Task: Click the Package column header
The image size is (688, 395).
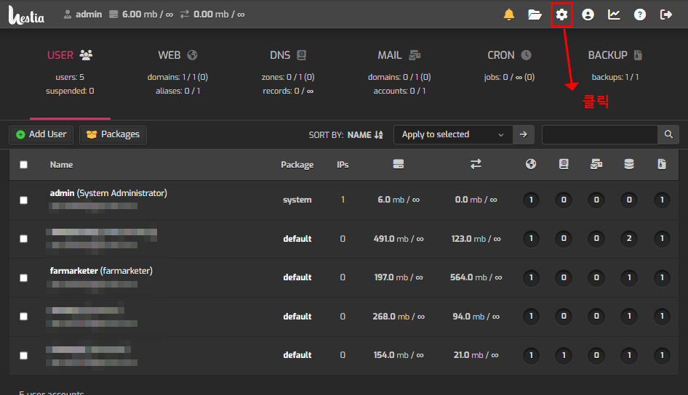Action: click(297, 165)
